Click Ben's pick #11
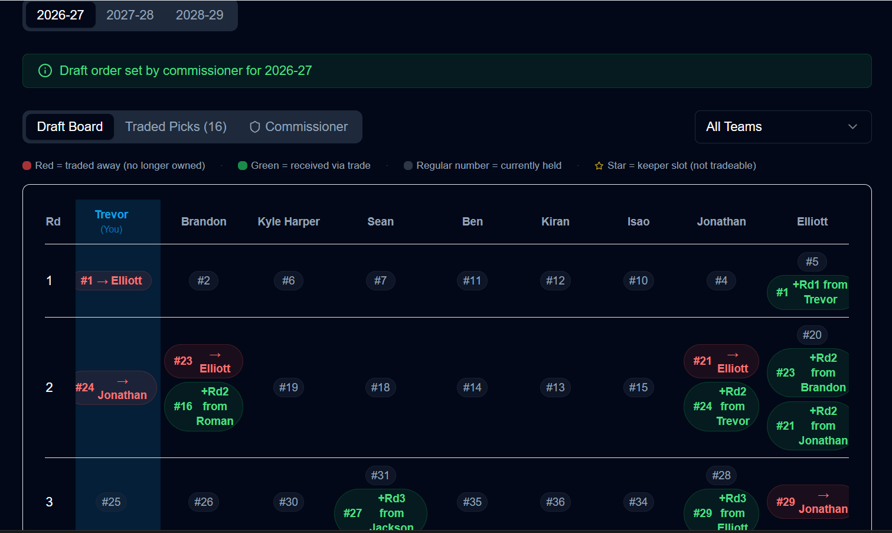The width and height of the screenshot is (892, 533). (472, 280)
